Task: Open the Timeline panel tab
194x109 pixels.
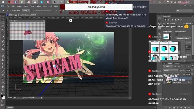Action: pyautogui.click(x=10, y=108)
